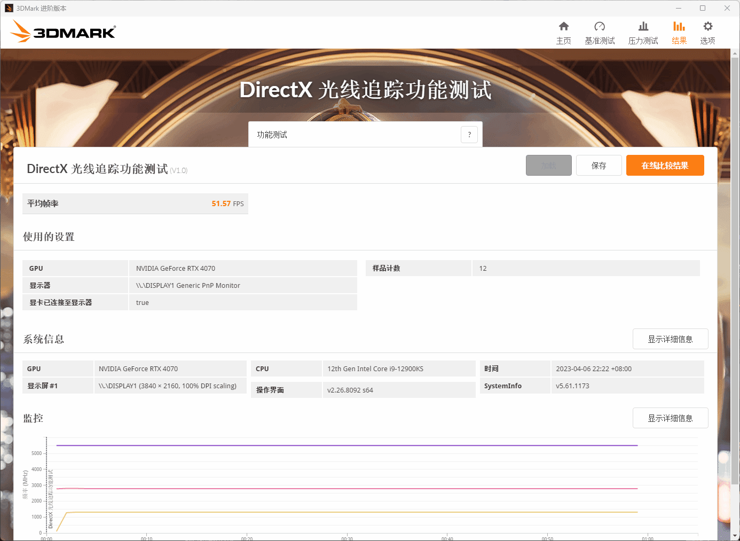
Task: Click the 3DMark title bar app icon
Action: [9, 8]
